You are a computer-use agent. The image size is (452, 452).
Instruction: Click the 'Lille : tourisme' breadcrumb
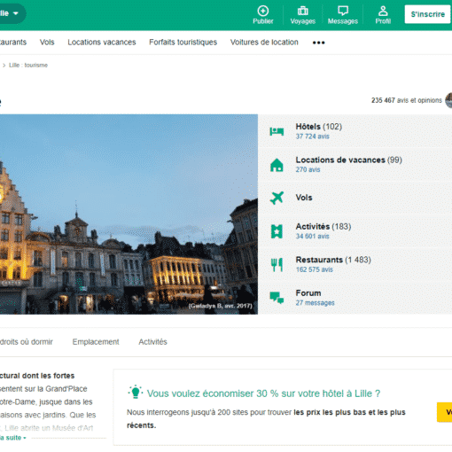pos(28,65)
